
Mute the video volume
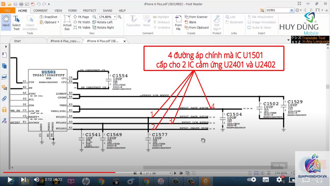coord(36,180)
